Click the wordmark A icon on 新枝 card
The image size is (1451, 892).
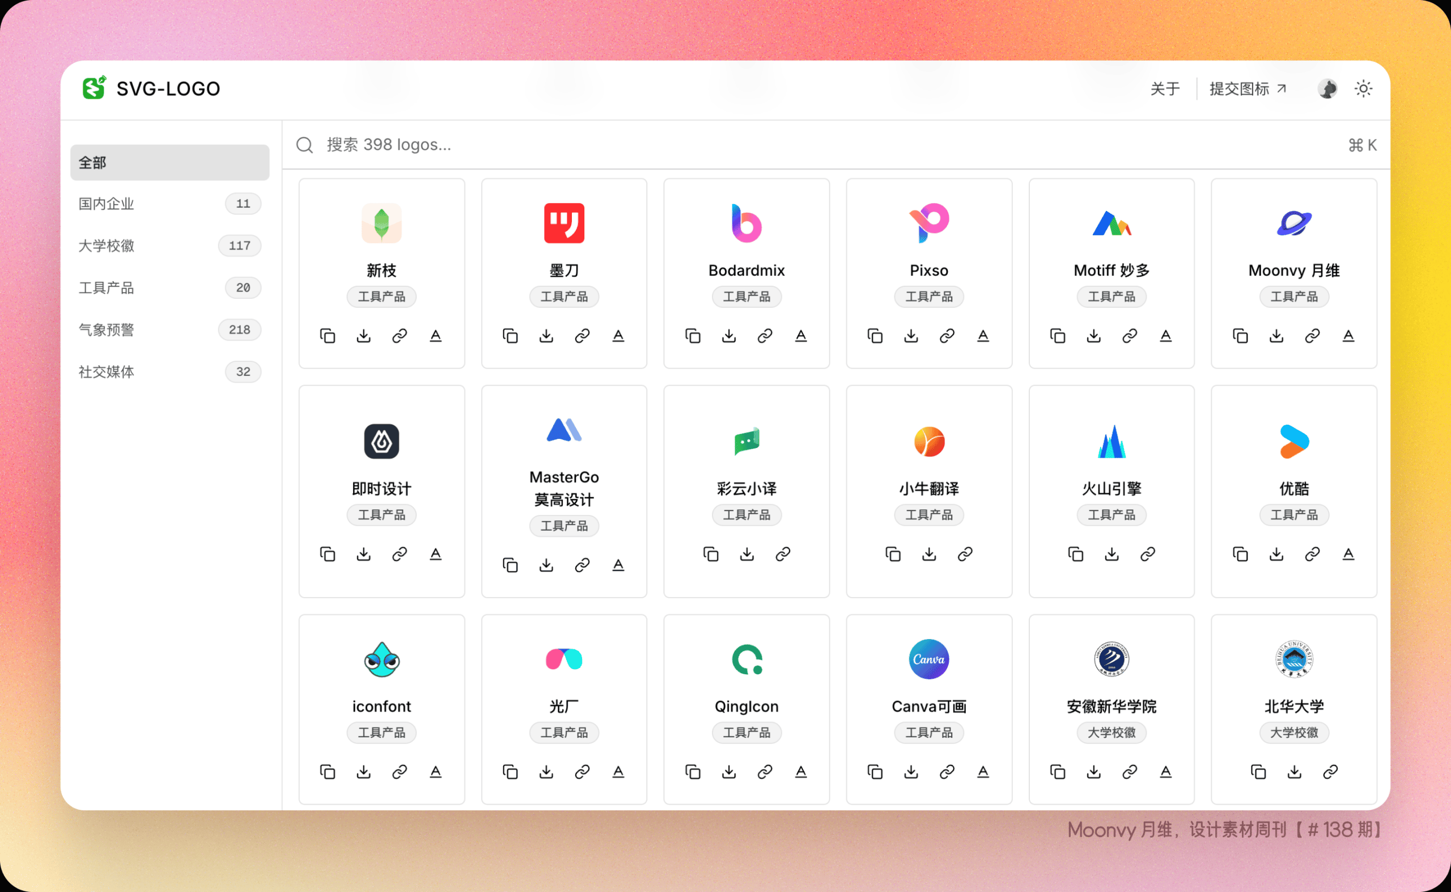(x=436, y=336)
